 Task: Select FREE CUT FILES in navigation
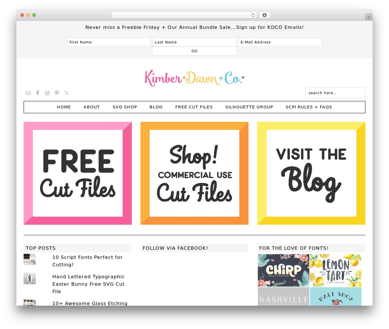coord(194,107)
